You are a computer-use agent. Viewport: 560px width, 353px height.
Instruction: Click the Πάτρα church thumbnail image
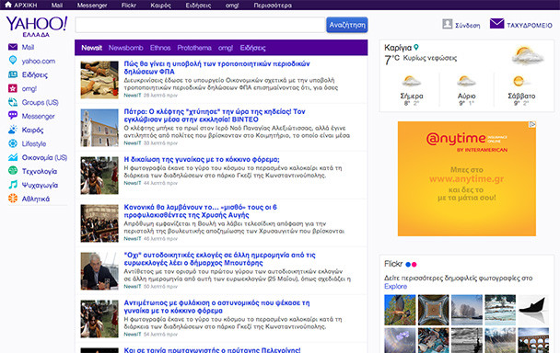pyautogui.click(x=99, y=128)
